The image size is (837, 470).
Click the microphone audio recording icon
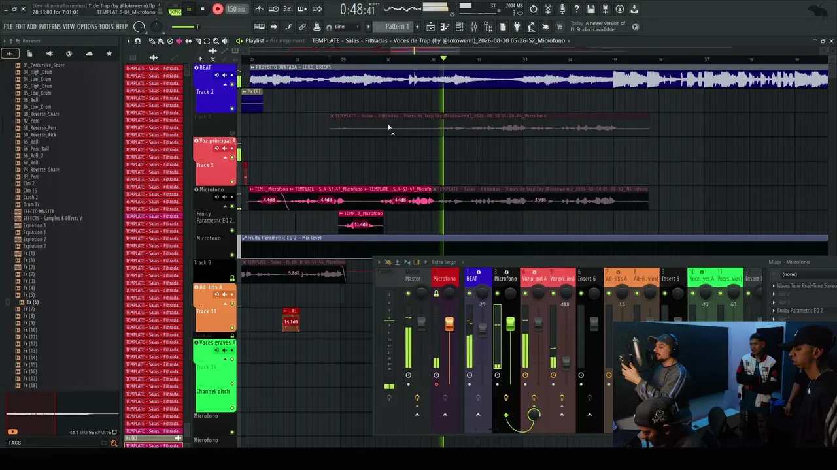coord(562,9)
